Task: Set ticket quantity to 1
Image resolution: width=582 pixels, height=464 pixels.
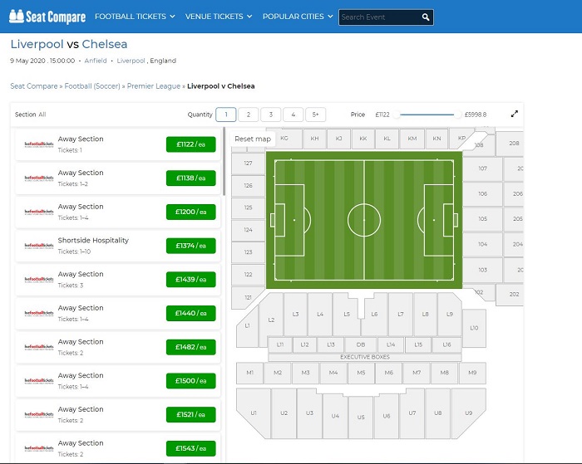Action: [x=225, y=115]
